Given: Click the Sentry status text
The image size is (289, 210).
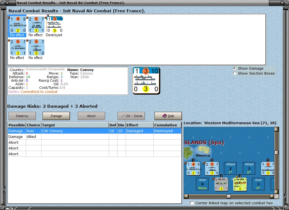Looking at the screenshot, I should (14, 92).
